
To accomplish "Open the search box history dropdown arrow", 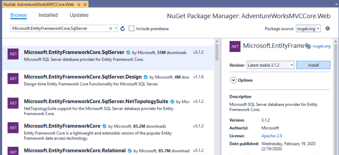I will coord(116,28).
